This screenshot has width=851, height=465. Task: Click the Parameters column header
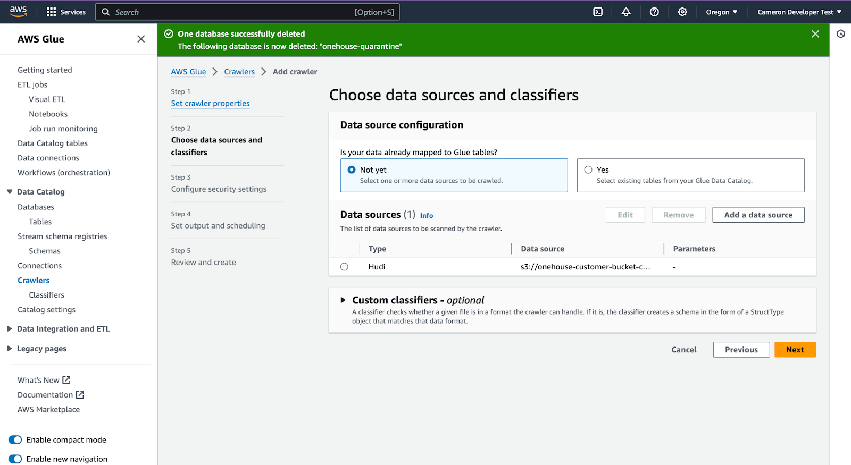(x=694, y=249)
